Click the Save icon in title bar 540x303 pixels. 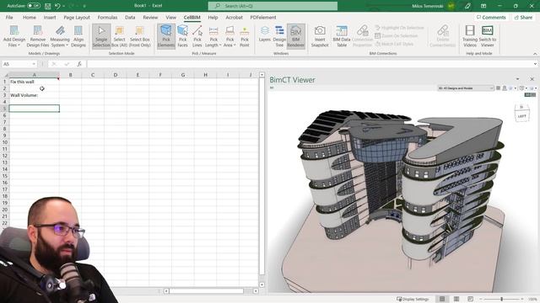click(48, 6)
